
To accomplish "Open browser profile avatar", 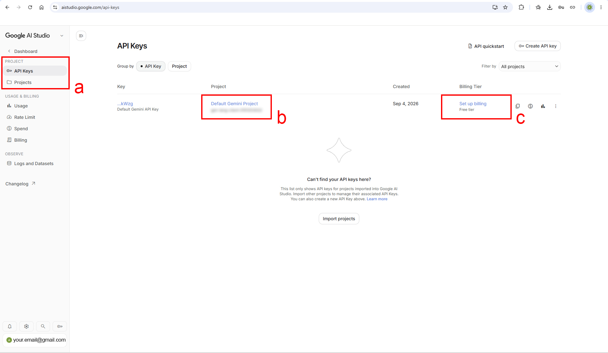I will pyautogui.click(x=590, y=7).
